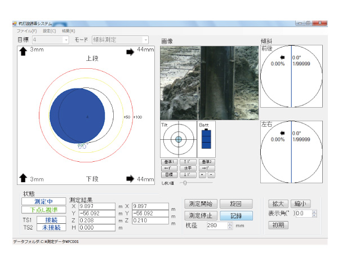338x265 pixels.
Task: Click the Z field showing 0.210
Action: (150, 220)
